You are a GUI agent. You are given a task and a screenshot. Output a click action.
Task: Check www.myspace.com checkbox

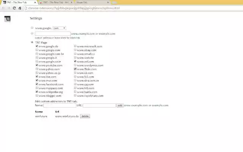tap(37, 88)
